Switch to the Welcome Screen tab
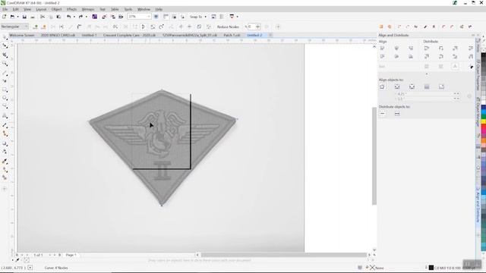Viewport: 486px width, 273px height. point(22,36)
